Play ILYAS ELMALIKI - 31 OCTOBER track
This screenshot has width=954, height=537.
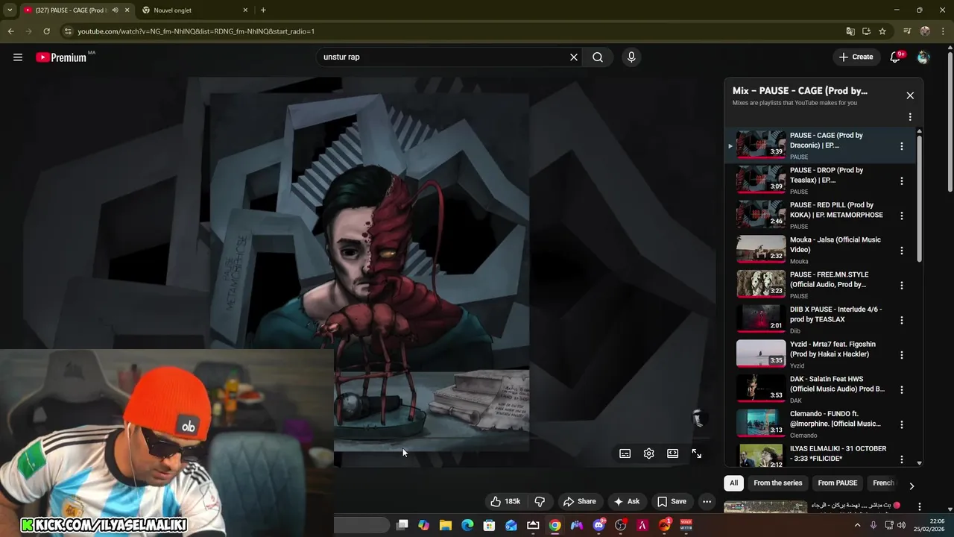[x=820, y=454]
